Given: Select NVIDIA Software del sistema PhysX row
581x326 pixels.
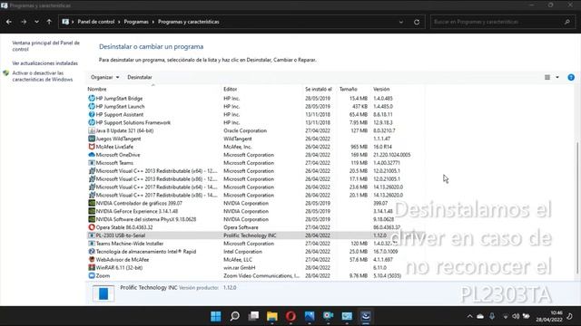Looking at the screenshot, I should (x=255, y=219).
